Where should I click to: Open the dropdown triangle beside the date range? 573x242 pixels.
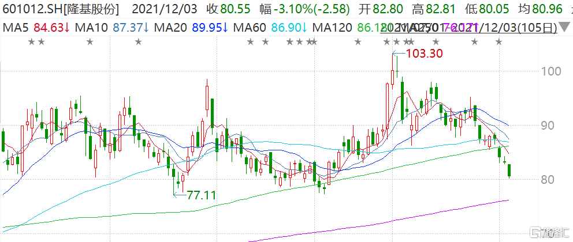coord(564,27)
